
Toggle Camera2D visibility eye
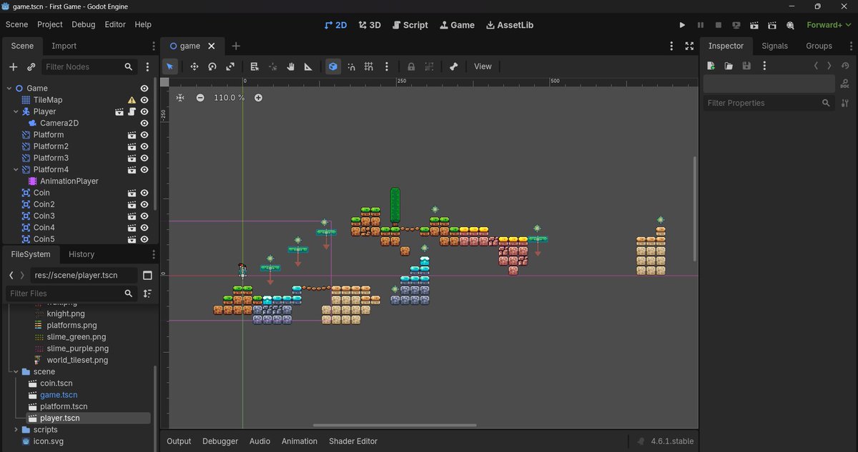144,123
